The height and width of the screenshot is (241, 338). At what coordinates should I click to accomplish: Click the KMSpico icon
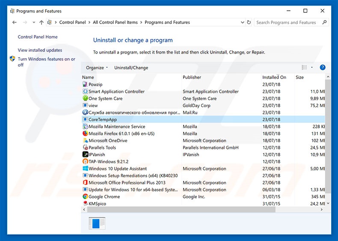(85, 203)
